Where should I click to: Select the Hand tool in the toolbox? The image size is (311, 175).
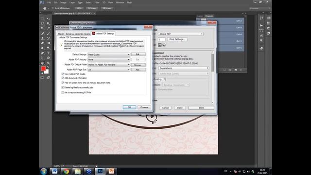pos(42,63)
